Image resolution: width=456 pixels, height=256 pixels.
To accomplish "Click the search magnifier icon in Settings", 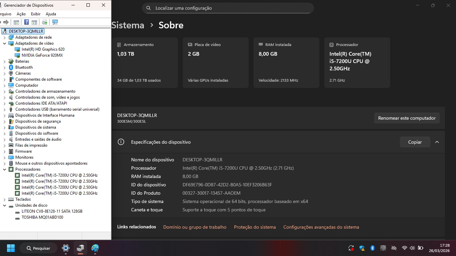I will (149, 8).
